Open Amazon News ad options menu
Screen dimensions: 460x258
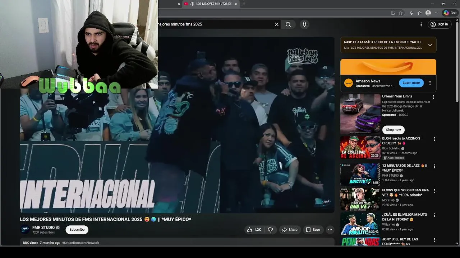430,83
